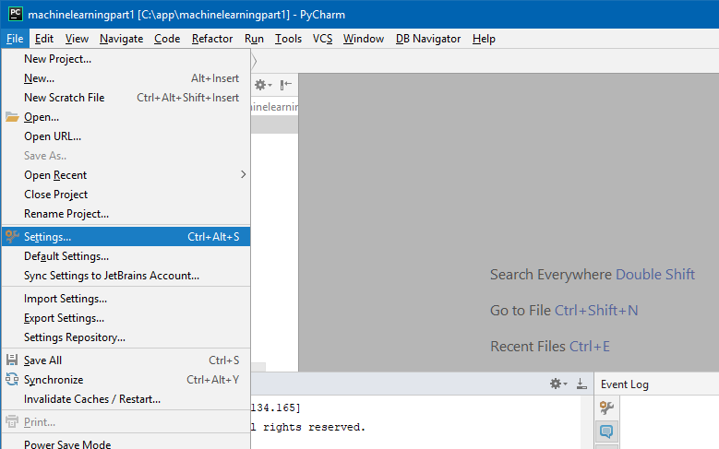This screenshot has width=719, height=449.
Task: Click Event Log wrench settings icon
Action: pyautogui.click(x=606, y=408)
